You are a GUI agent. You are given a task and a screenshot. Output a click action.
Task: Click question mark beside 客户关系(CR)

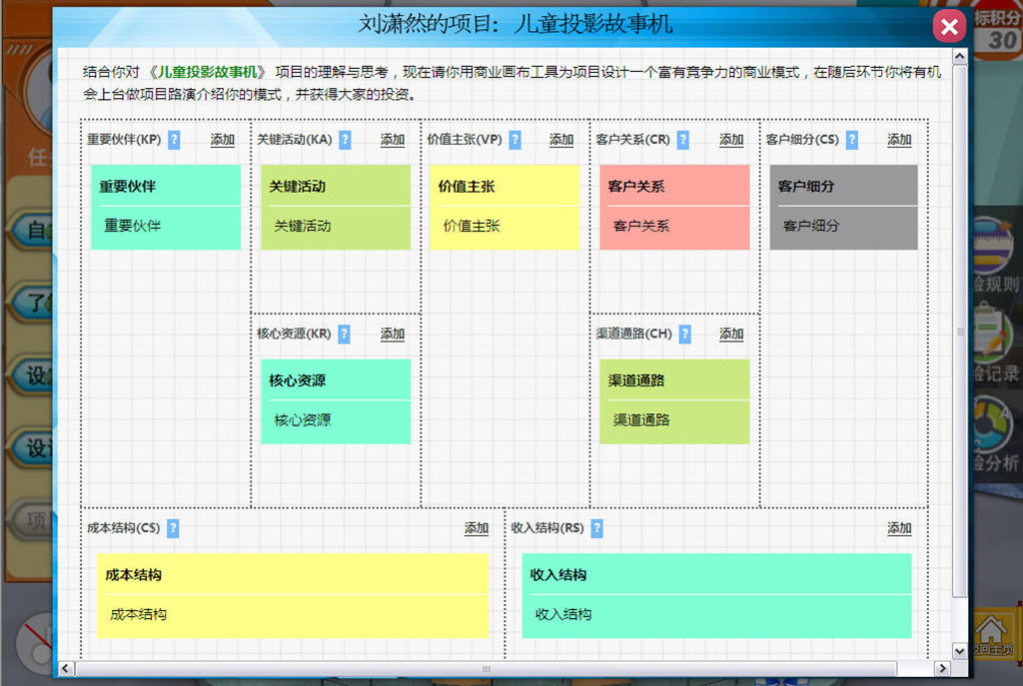(683, 140)
